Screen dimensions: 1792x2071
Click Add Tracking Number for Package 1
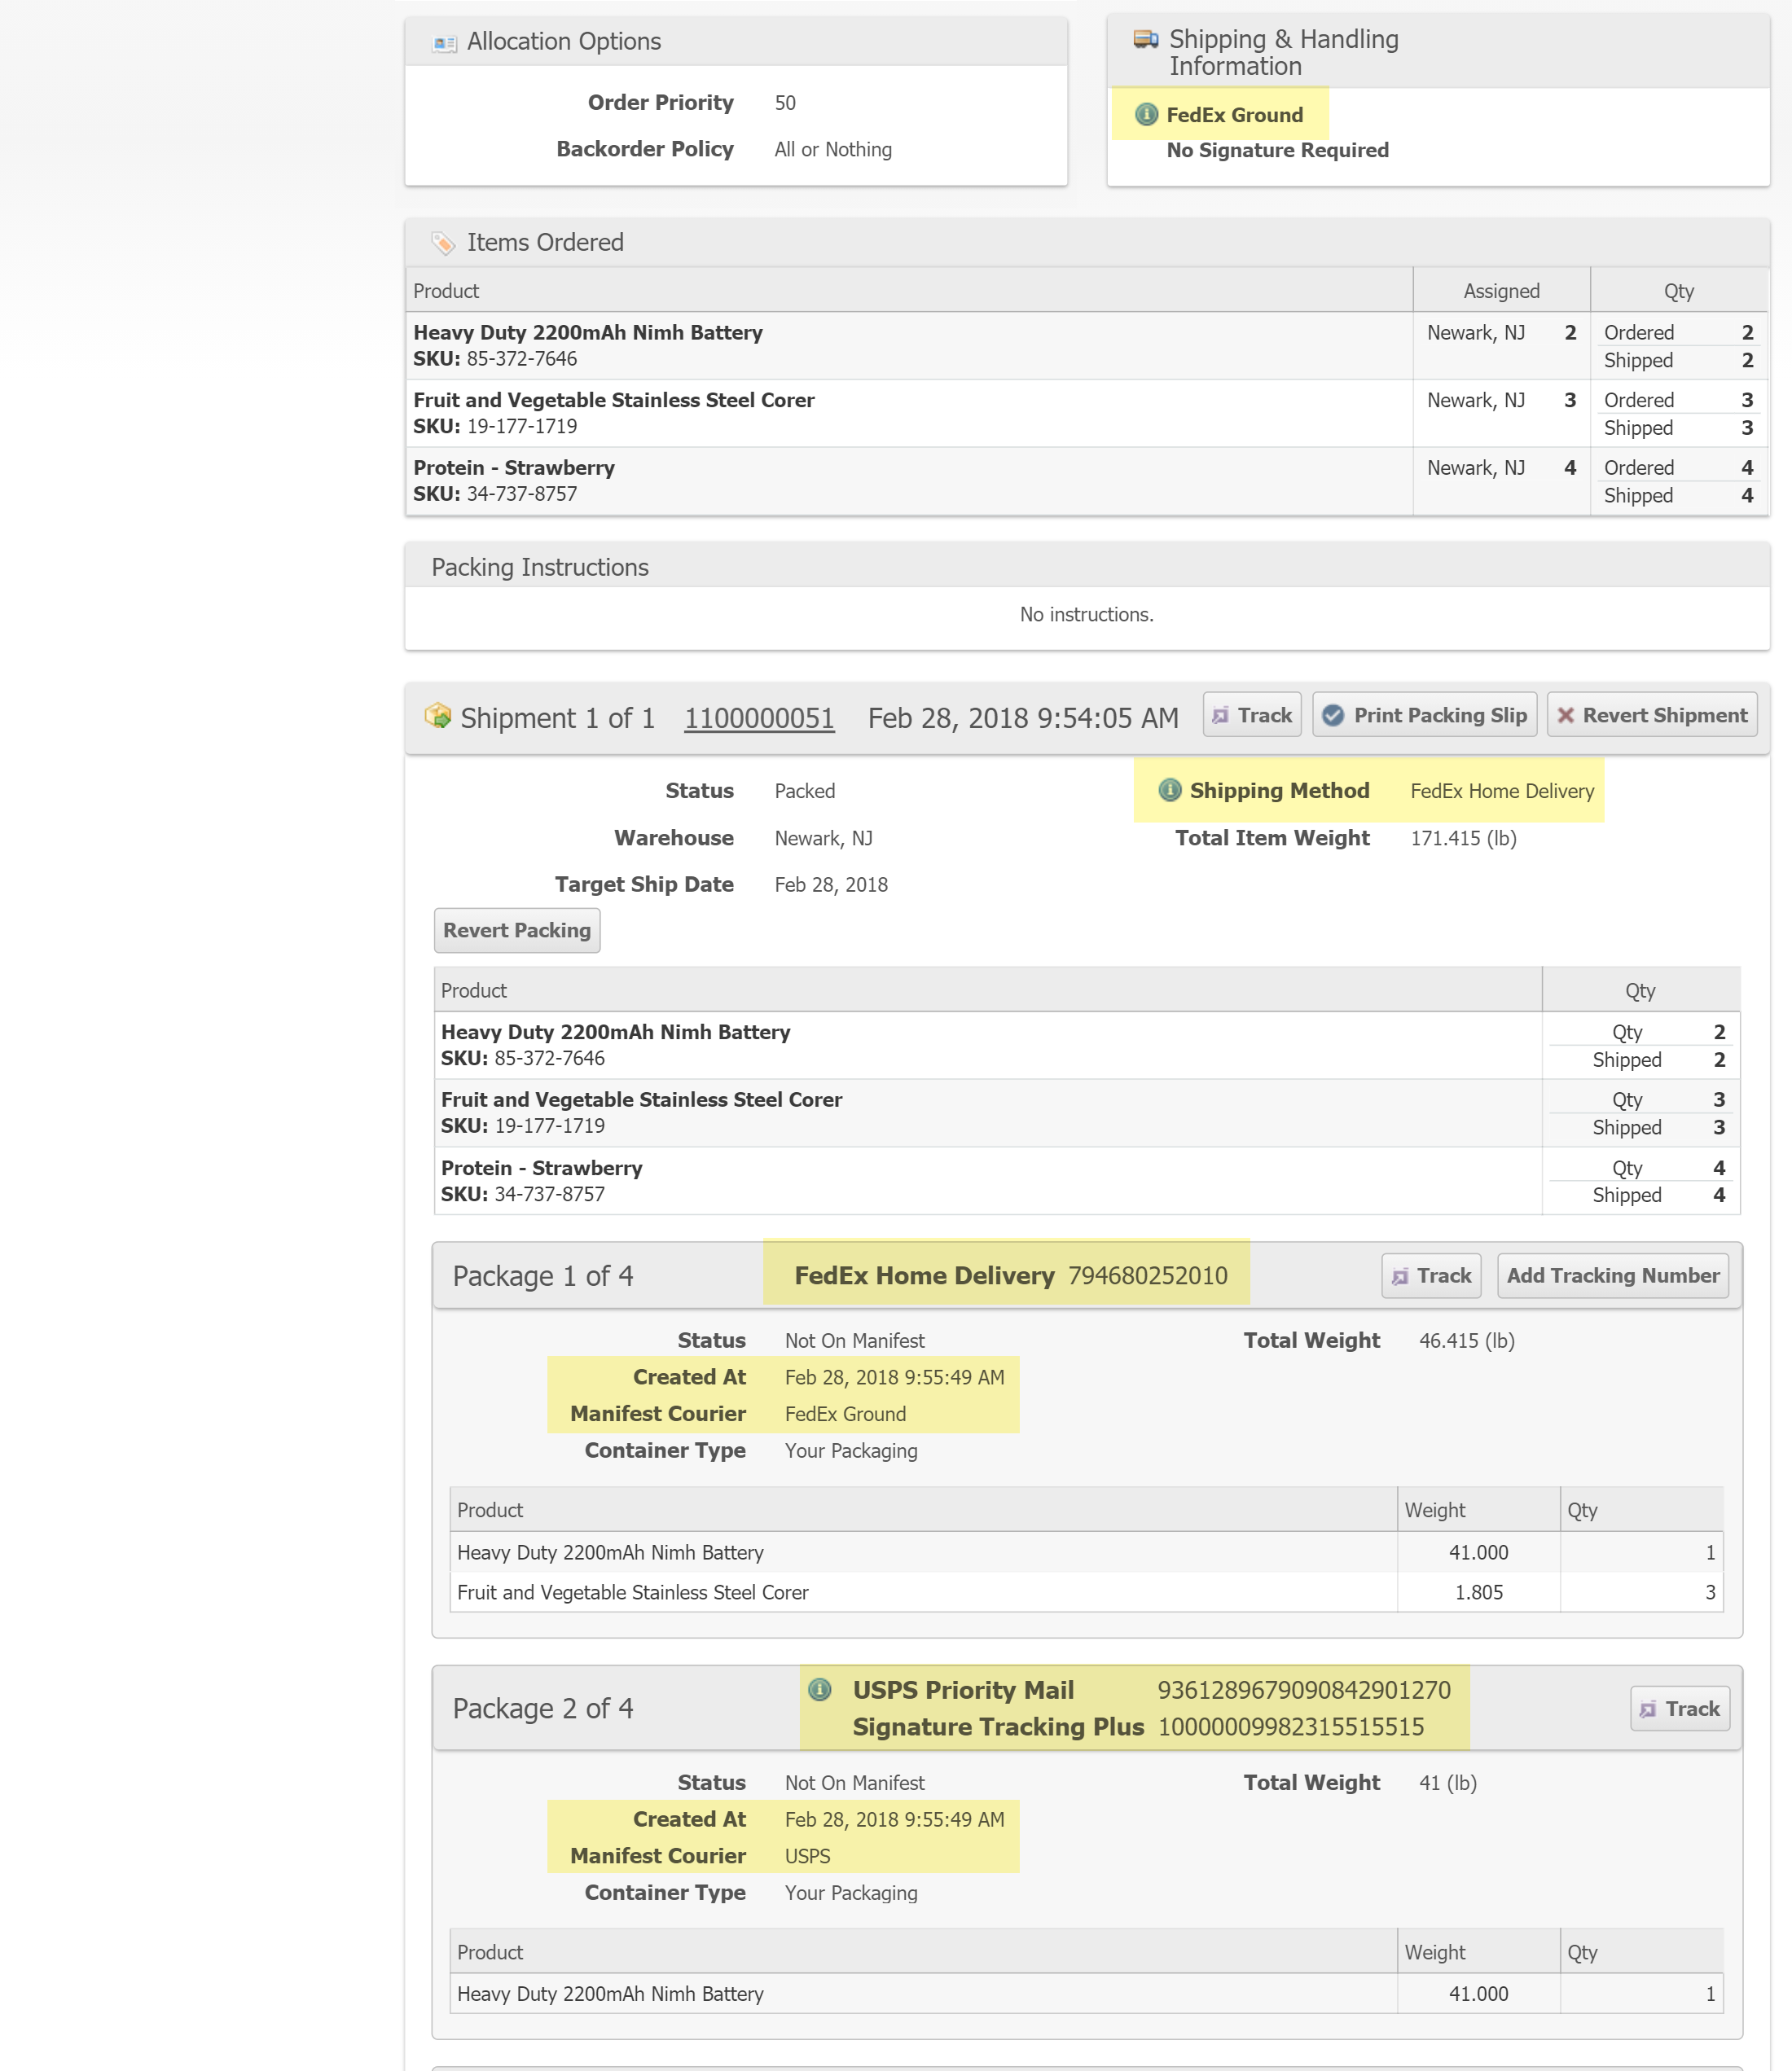(x=1612, y=1275)
